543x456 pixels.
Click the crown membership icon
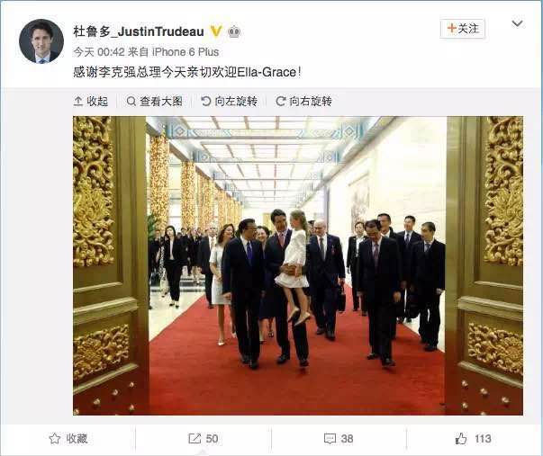tap(234, 31)
